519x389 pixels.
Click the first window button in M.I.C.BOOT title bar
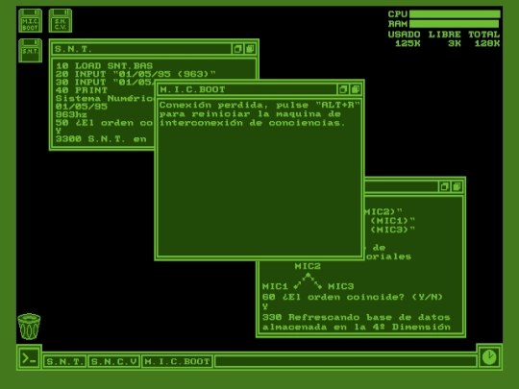343,89
